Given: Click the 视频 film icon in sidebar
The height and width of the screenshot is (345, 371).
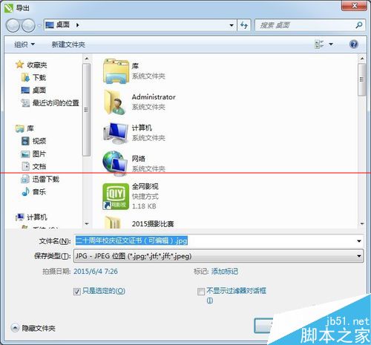Looking at the screenshot, I should 25,141.
